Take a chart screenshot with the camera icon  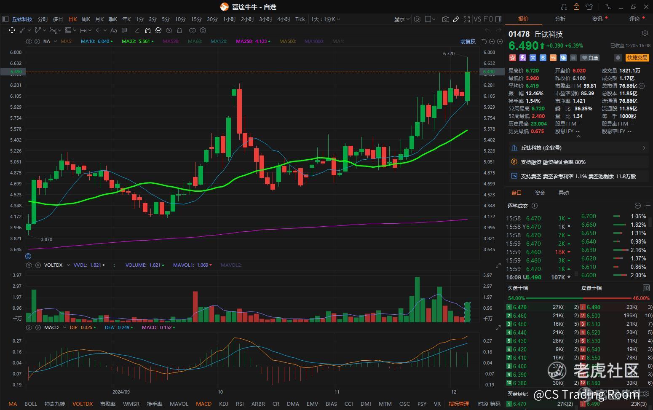click(445, 19)
